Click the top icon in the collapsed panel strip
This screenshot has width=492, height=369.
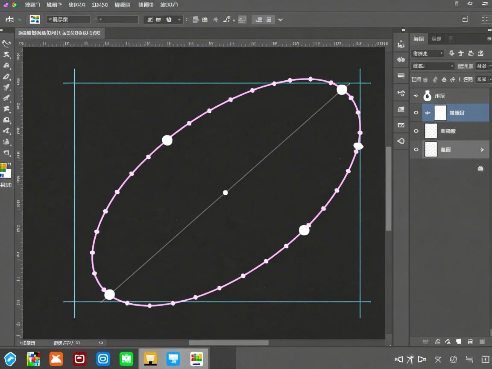tap(401, 44)
